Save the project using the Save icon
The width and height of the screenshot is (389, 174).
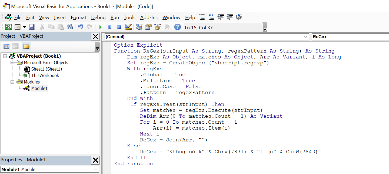(32, 27)
